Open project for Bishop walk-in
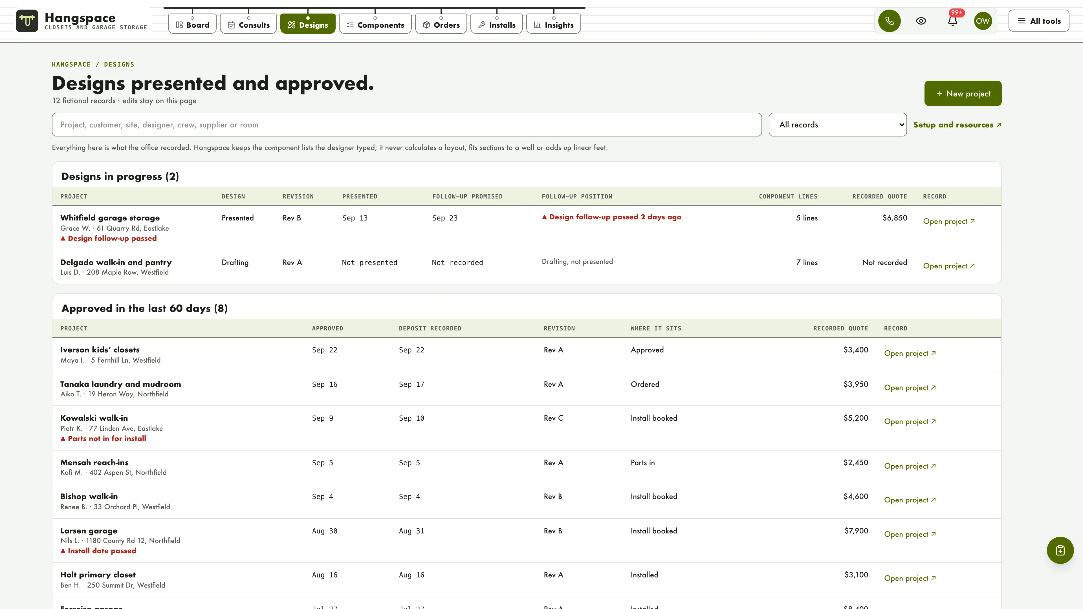 point(910,500)
